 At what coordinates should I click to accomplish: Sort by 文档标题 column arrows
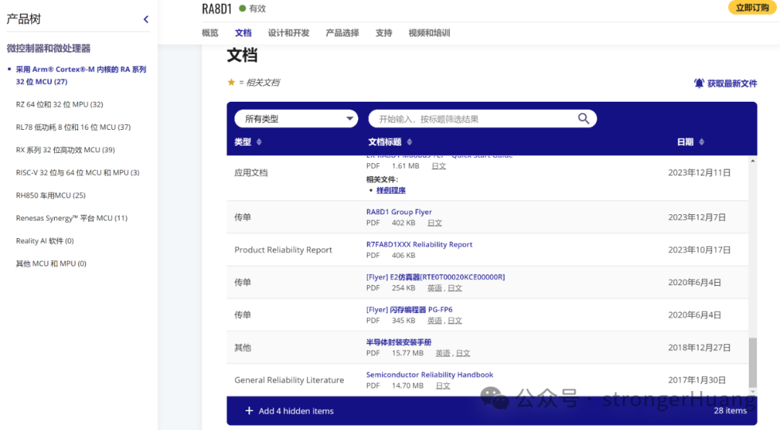tap(409, 142)
